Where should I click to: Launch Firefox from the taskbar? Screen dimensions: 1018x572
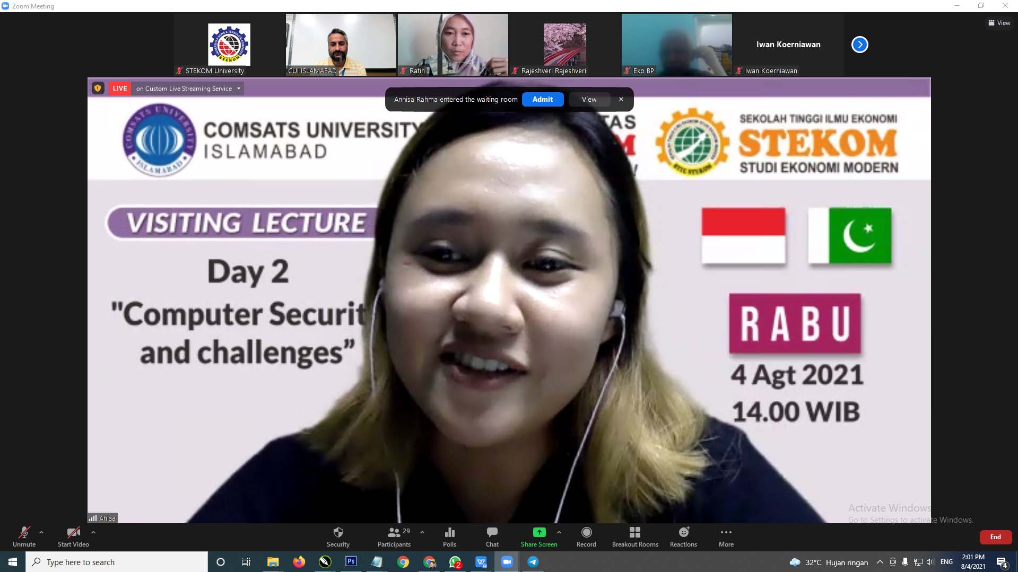(299, 562)
